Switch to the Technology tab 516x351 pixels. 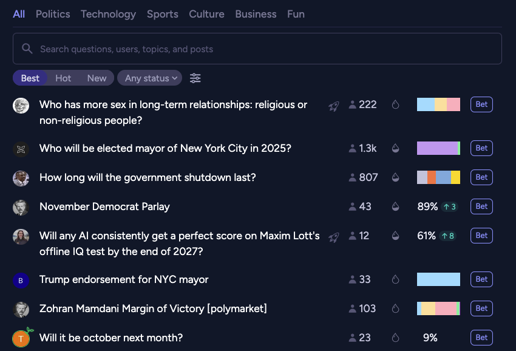tap(108, 14)
